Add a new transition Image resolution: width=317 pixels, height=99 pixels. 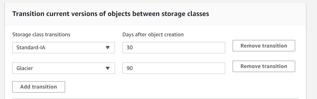[39, 87]
